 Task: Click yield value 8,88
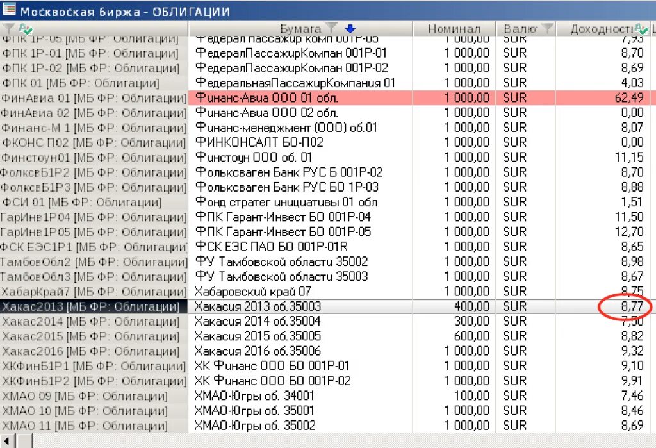point(632,187)
